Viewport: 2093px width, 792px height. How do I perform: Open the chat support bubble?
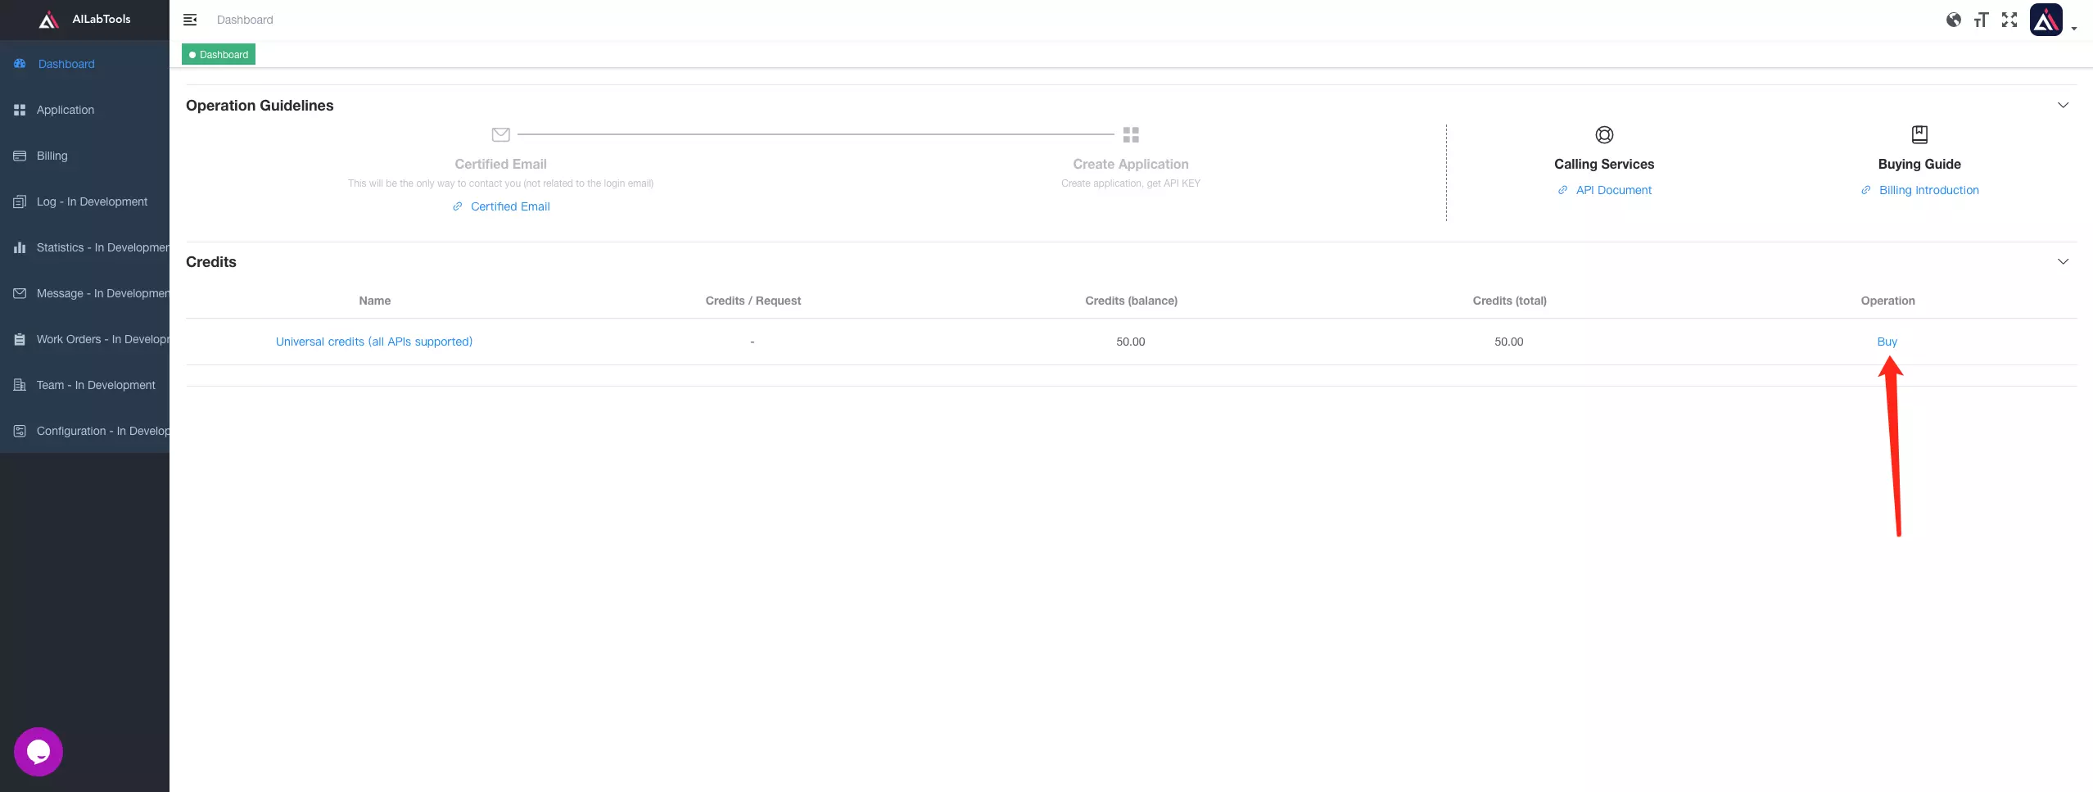point(38,752)
